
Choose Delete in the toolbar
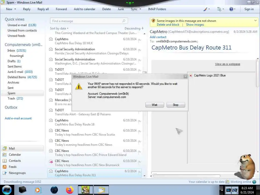click(x=106, y=9)
